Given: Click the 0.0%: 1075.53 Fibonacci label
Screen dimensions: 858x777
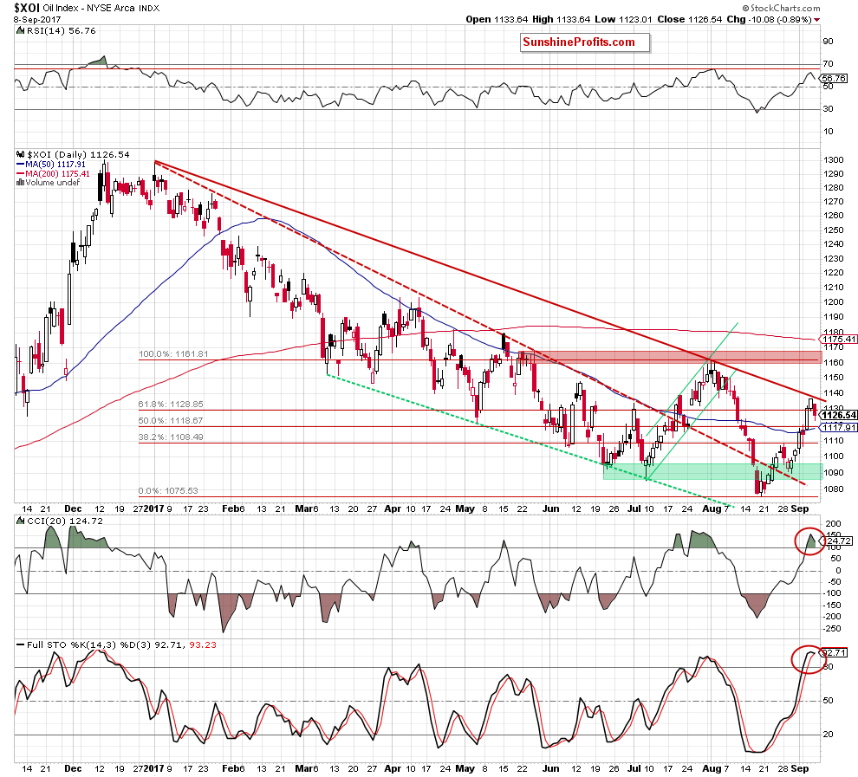Looking at the screenshot, I should click(168, 490).
